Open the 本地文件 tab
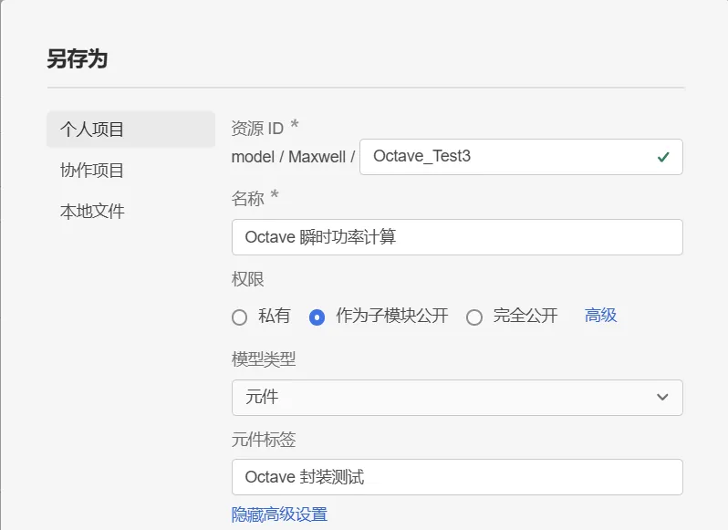Image resolution: width=728 pixels, height=530 pixels. 92,211
